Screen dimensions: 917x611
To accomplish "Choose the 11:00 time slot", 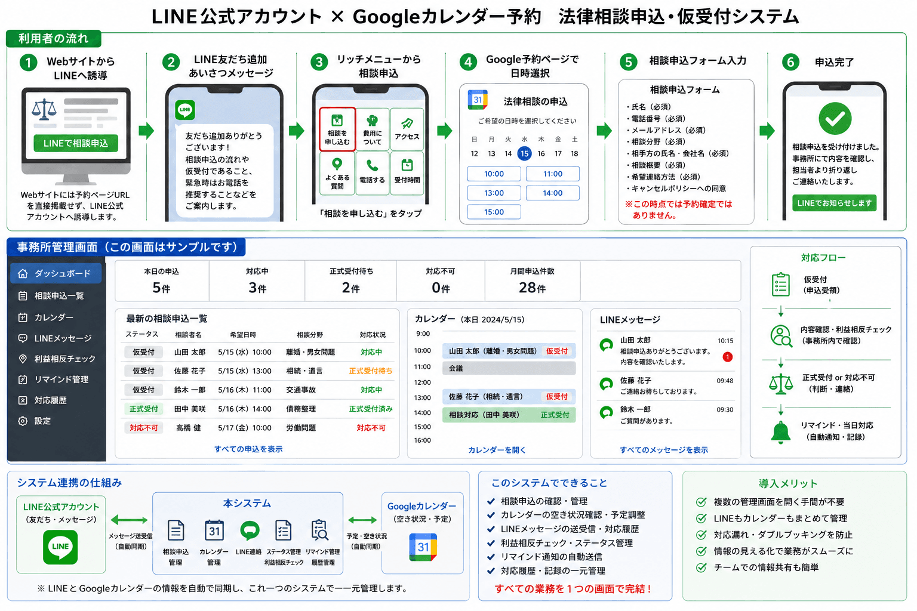I will pos(553,174).
